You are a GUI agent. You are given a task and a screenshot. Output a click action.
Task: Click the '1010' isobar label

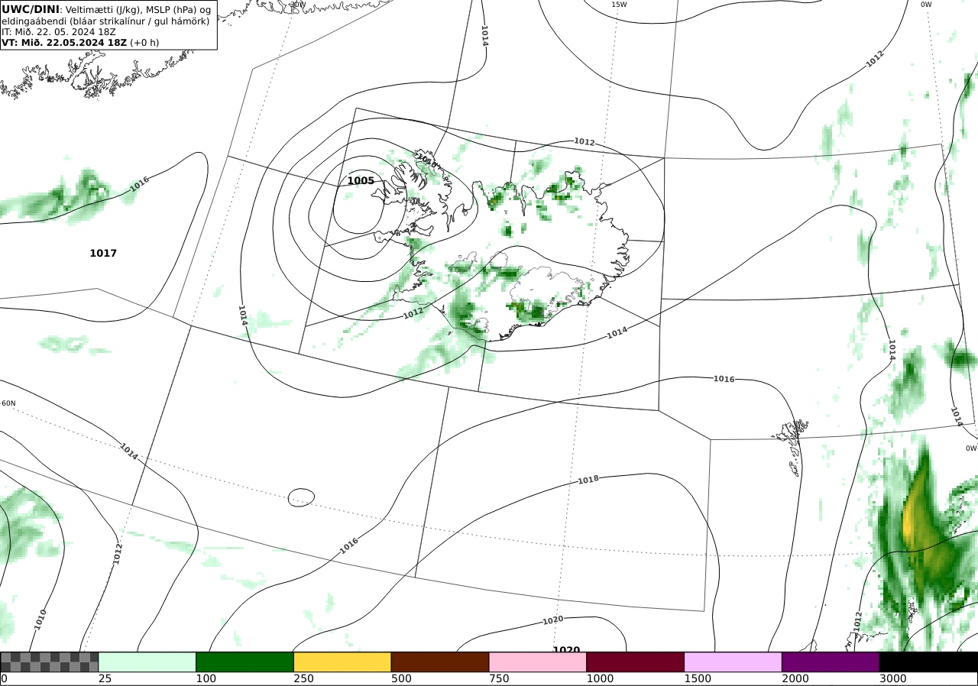click(40, 619)
